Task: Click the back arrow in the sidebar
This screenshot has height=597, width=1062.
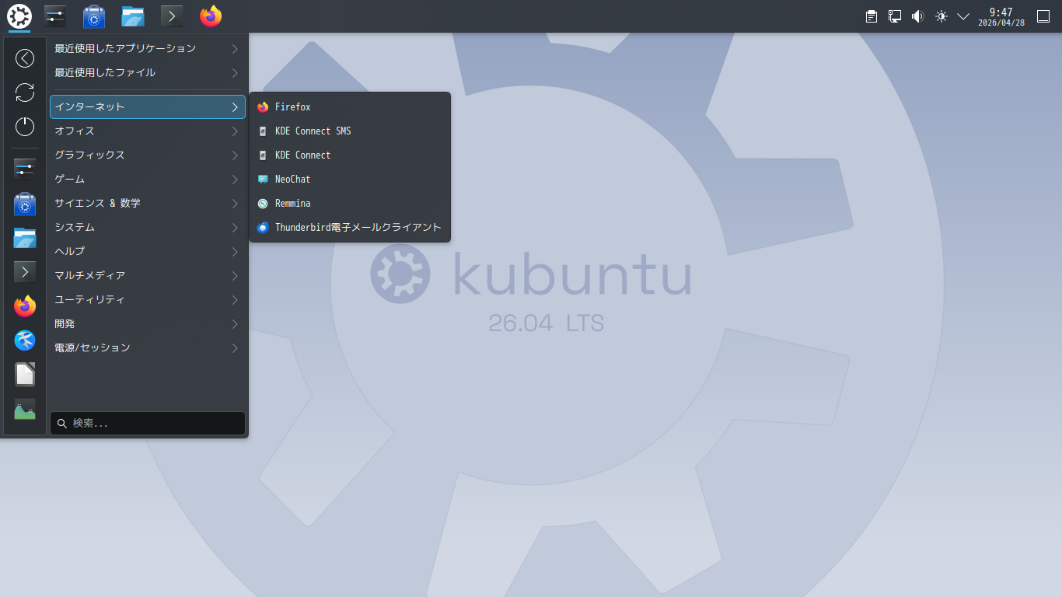Action: [x=24, y=58]
